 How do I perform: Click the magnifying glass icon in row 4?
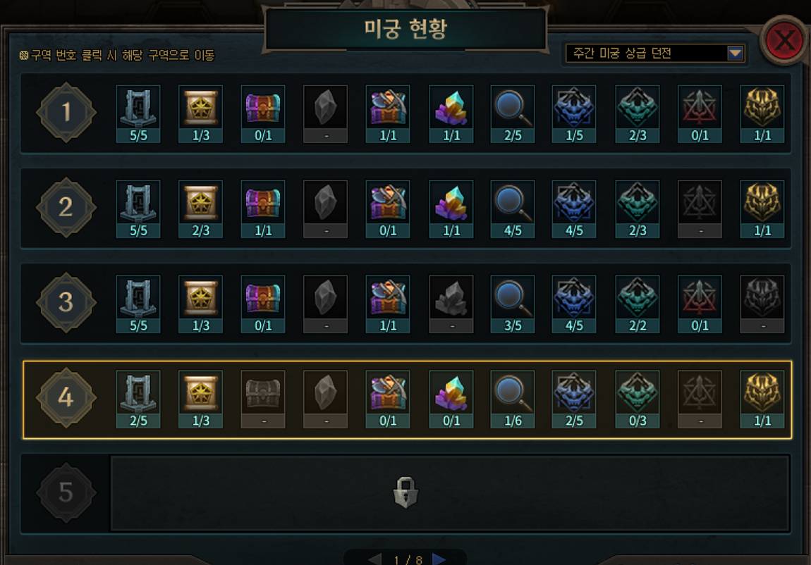(x=513, y=399)
